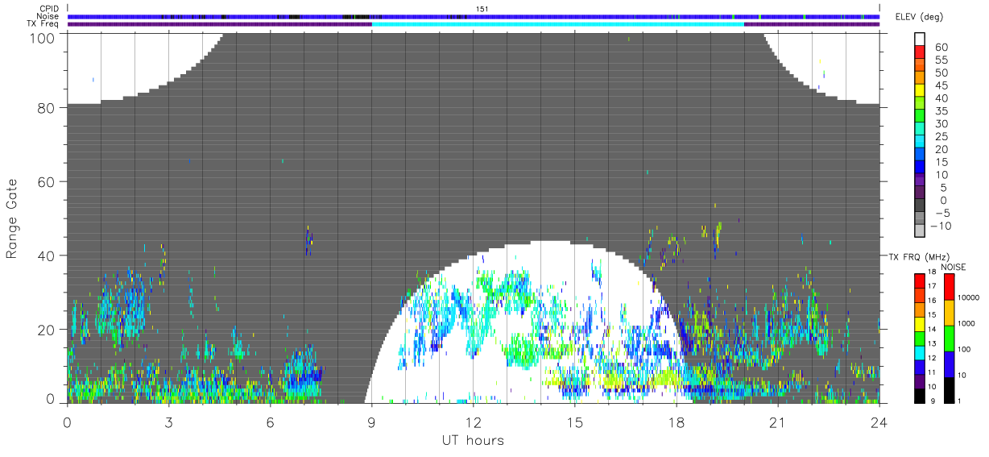Click the Range Gate tick label 100
The width and height of the screenshot is (989, 457).
(x=44, y=38)
